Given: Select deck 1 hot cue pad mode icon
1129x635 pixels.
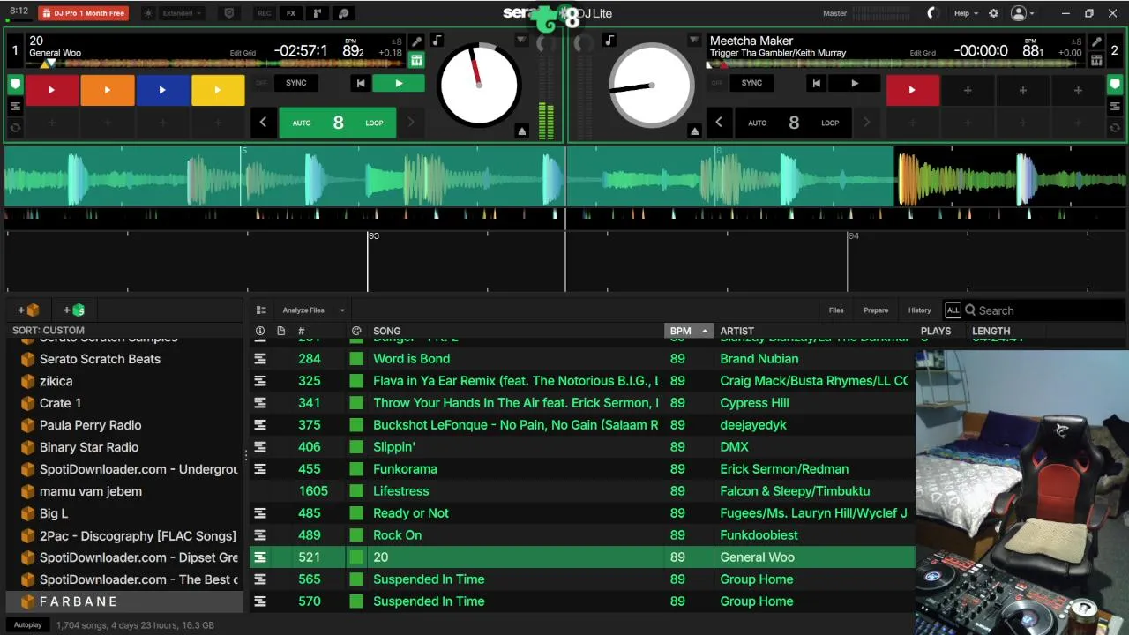Looking at the screenshot, I should [x=15, y=86].
